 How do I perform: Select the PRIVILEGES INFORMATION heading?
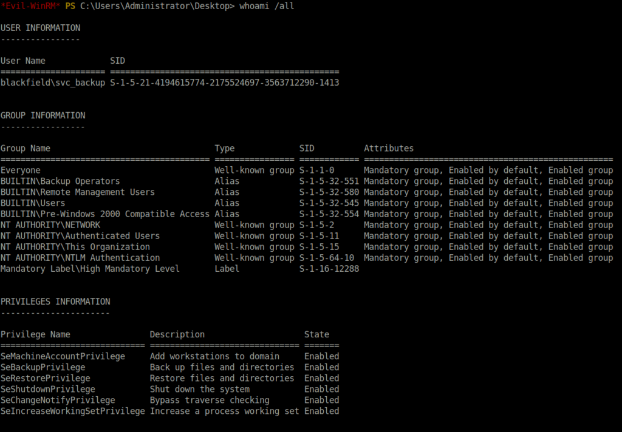click(55, 302)
